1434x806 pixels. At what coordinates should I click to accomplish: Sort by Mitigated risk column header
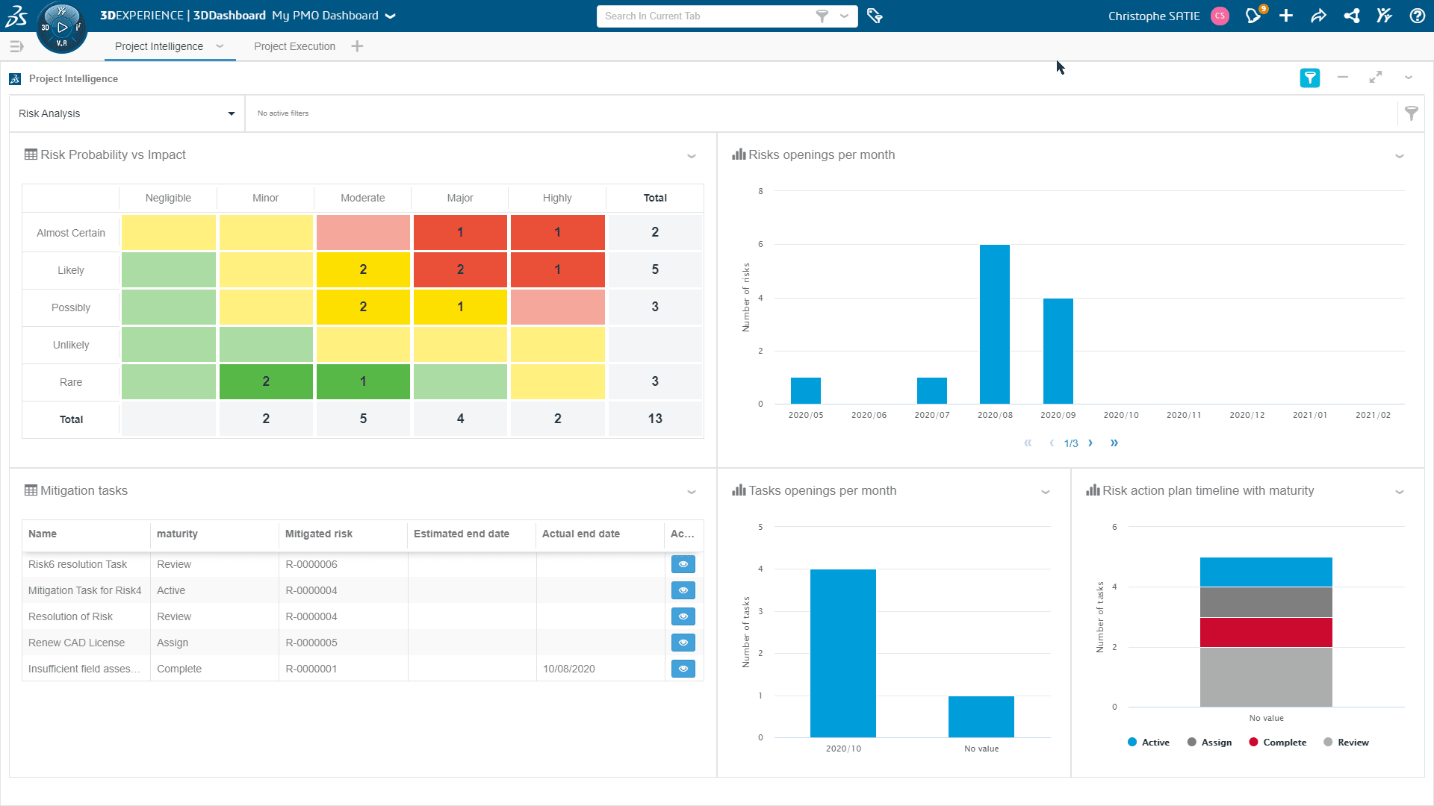point(319,534)
